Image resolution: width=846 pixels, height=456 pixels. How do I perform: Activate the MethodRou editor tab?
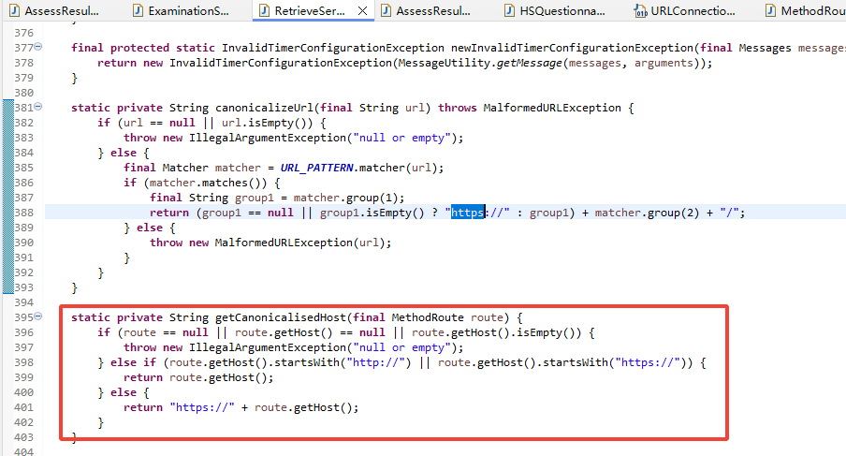[811, 11]
